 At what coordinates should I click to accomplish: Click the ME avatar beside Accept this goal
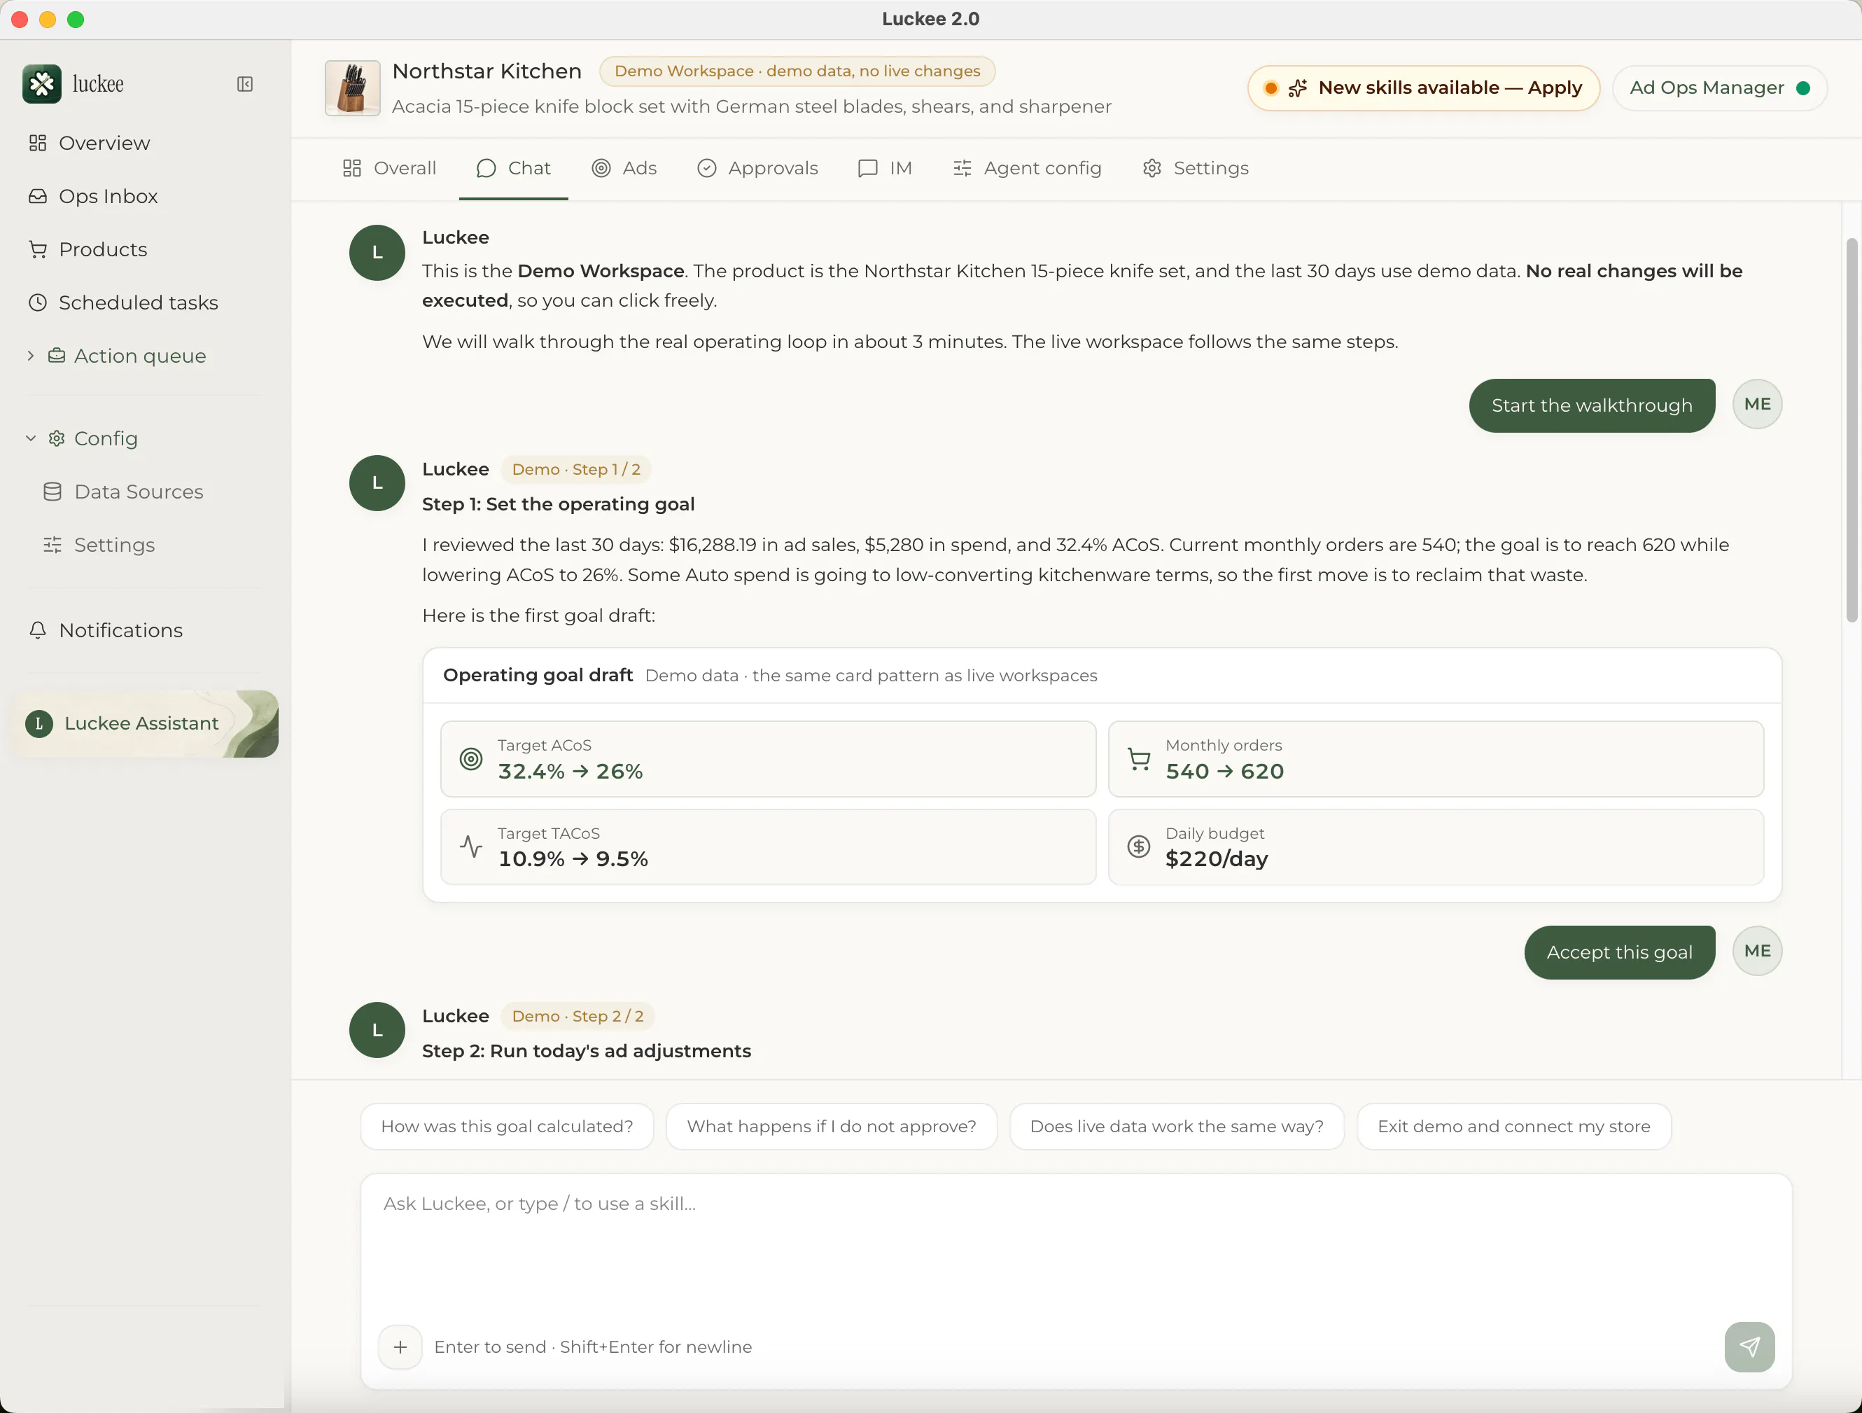(x=1758, y=952)
